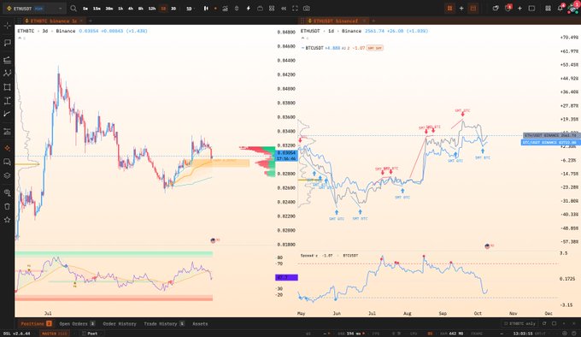Viewport: 581px width, 337px height.
Task: Open the Order History tab
Action: tap(120, 323)
